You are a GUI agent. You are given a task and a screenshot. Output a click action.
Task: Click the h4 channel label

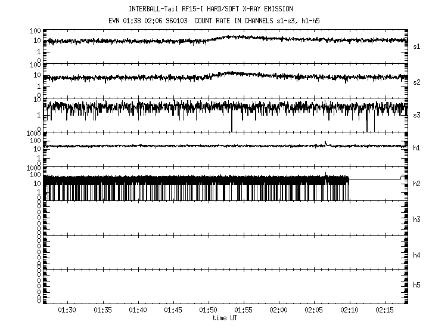417,255
